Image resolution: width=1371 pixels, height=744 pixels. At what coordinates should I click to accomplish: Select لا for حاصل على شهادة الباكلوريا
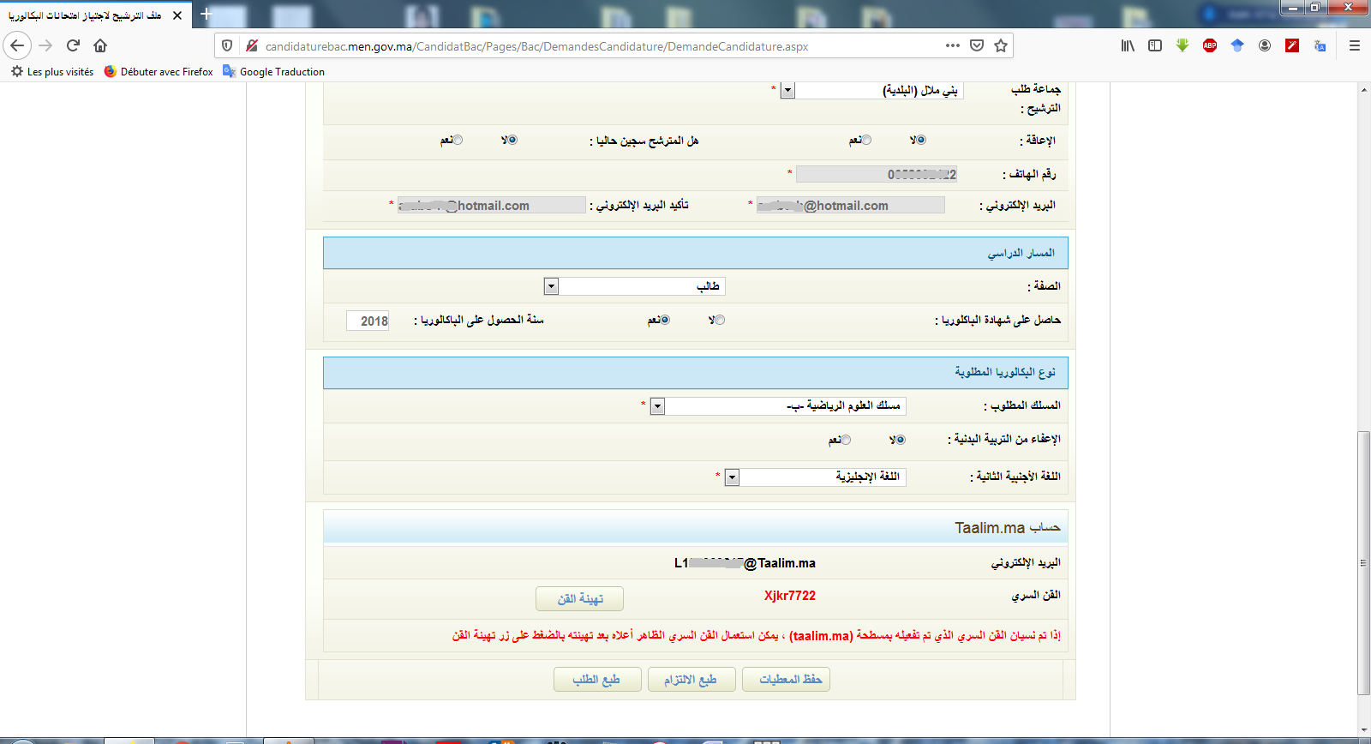click(720, 320)
